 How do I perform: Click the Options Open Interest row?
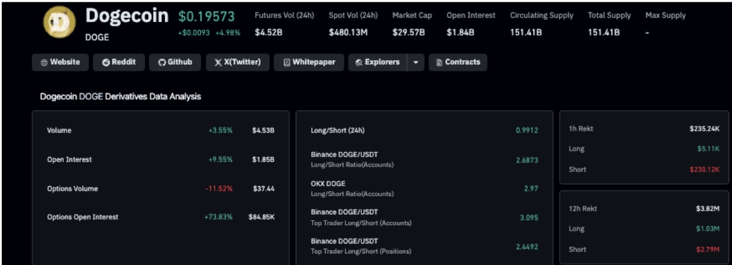click(x=160, y=217)
